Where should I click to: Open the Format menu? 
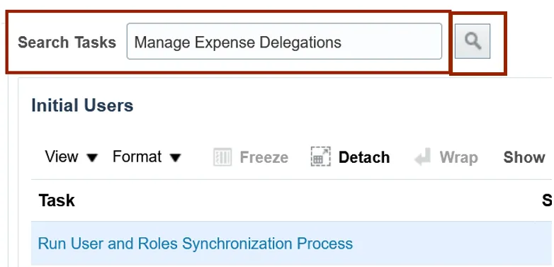click(x=137, y=157)
